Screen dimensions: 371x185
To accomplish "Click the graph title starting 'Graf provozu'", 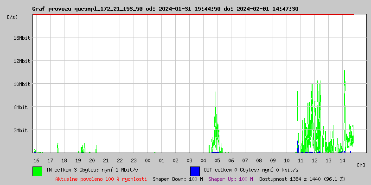I will tap(165, 9).
